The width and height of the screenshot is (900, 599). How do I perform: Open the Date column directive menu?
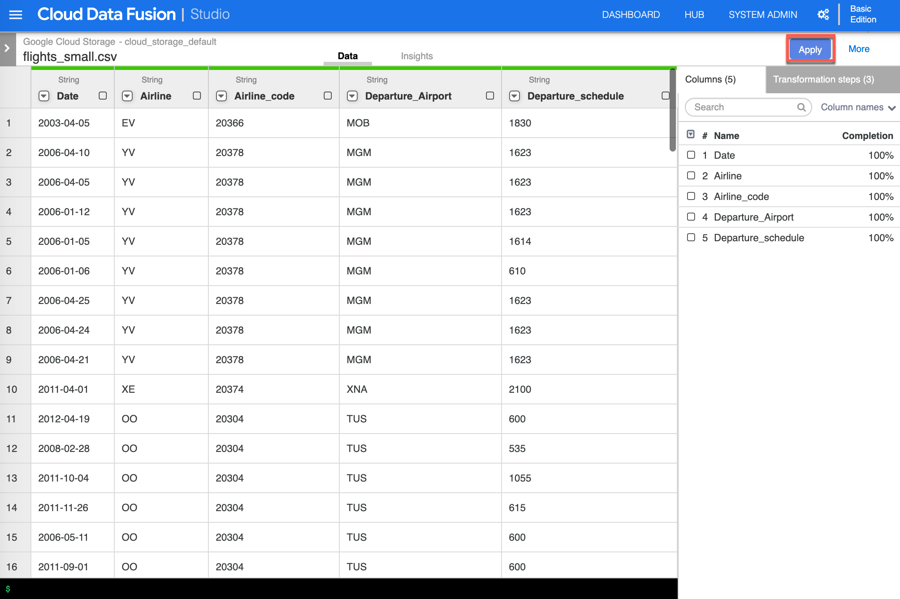[x=44, y=96]
